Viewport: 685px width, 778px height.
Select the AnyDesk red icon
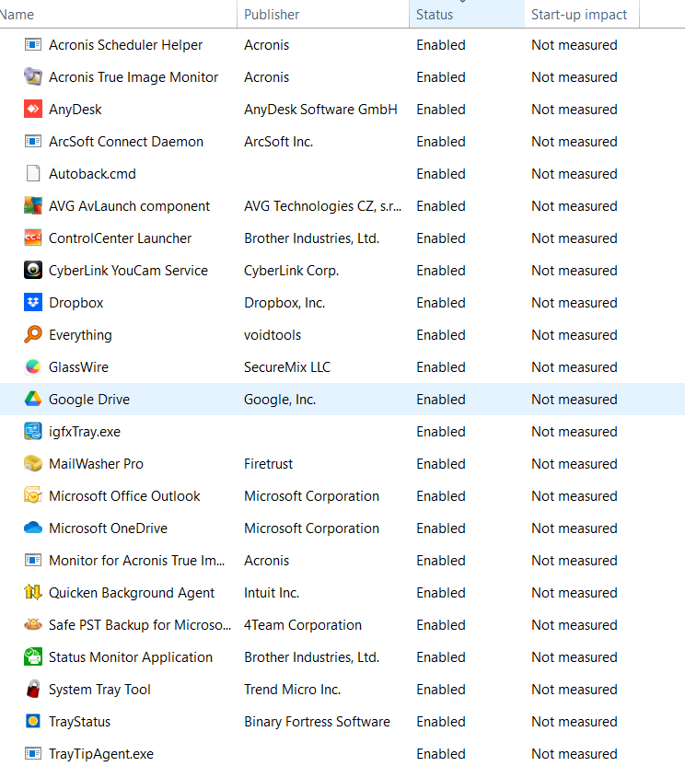coord(33,110)
